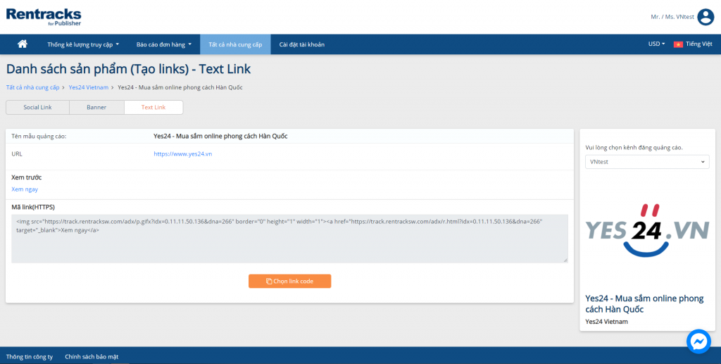This screenshot has width=721, height=364.
Task: Open the USD currency dropdown
Action: pos(657,44)
